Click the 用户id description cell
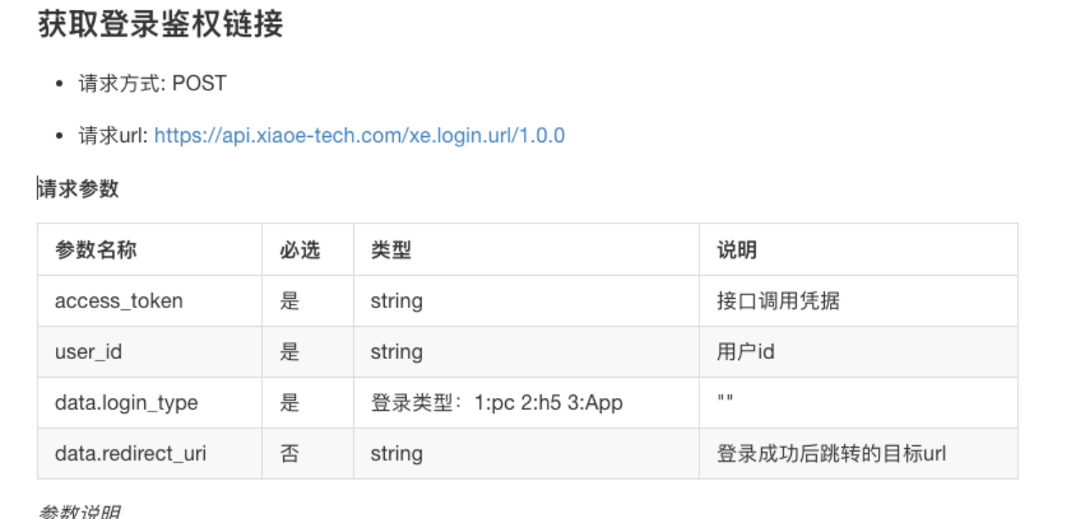Viewport: 1085px width, 519px height. tap(746, 351)
